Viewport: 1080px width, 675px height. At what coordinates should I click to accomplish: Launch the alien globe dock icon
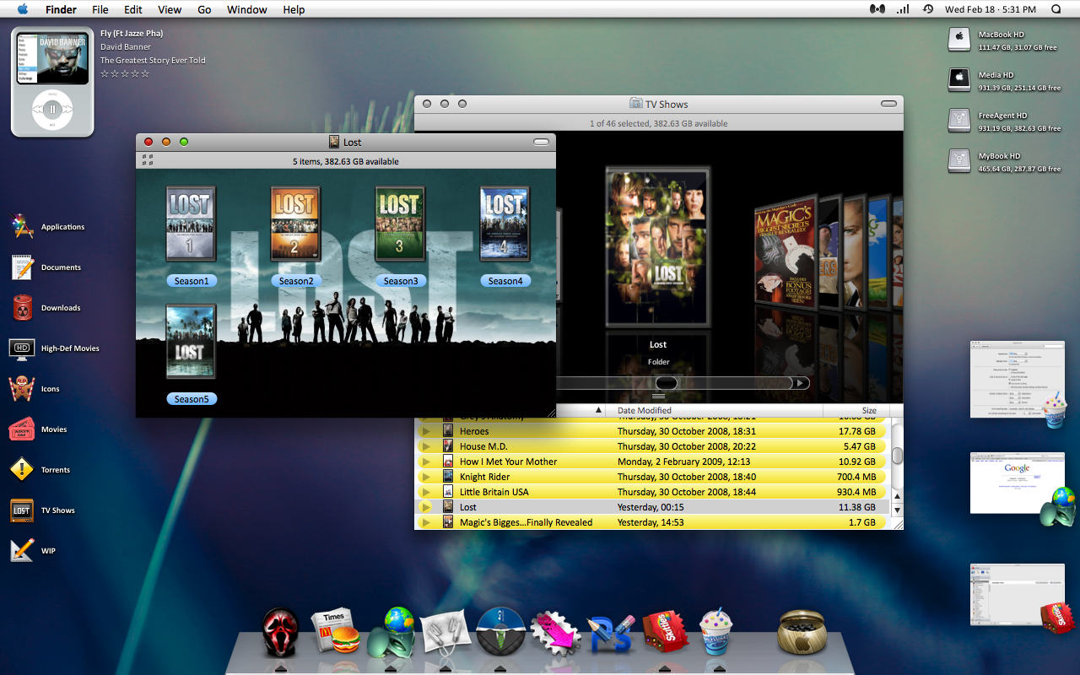coord(391,632)
